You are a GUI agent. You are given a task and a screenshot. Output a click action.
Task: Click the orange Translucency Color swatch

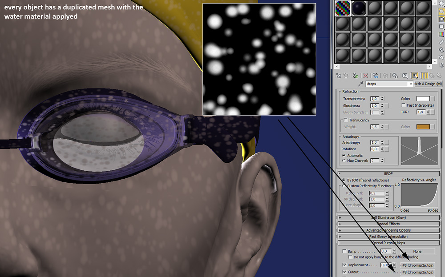423,127
